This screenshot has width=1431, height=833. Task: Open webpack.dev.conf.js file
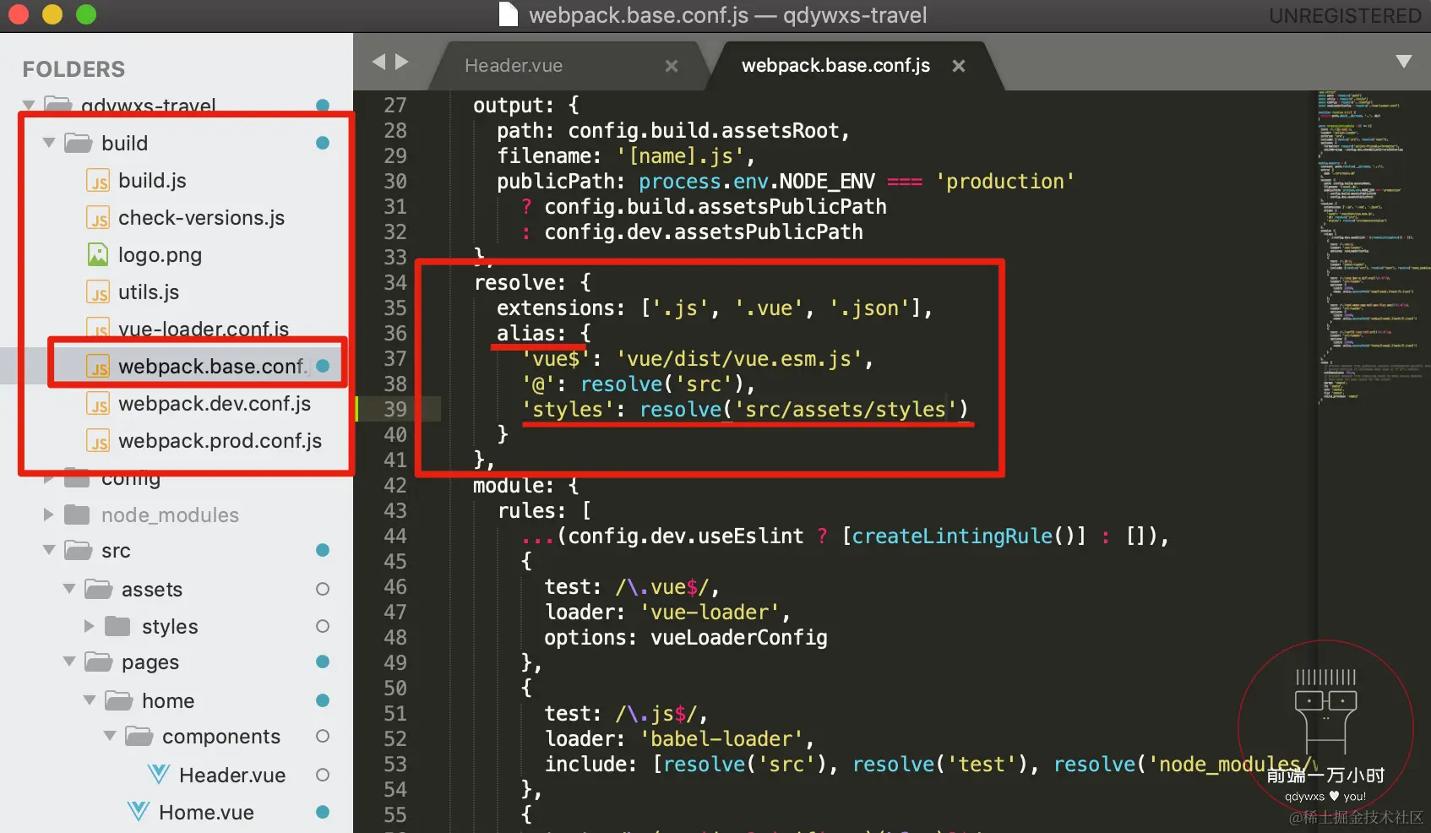pos(215,404)
